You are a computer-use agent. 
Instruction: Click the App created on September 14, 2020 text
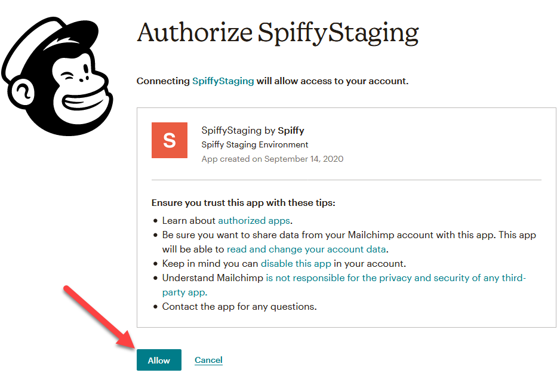[272, 159]
